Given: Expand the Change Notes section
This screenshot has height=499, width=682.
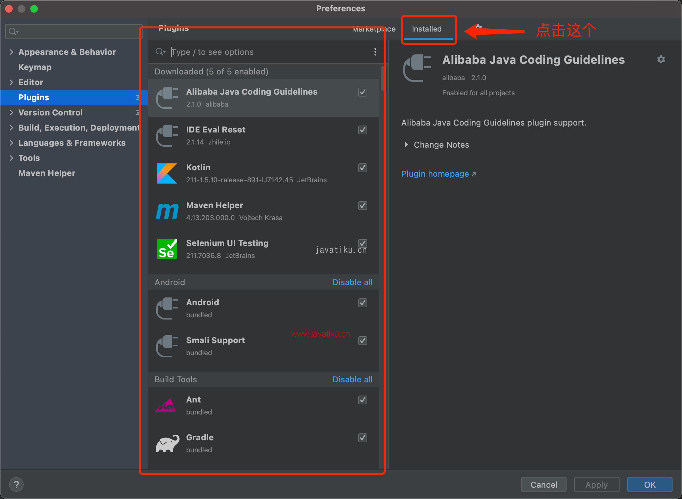Looking at the screenshot, I should coord(406,144).
